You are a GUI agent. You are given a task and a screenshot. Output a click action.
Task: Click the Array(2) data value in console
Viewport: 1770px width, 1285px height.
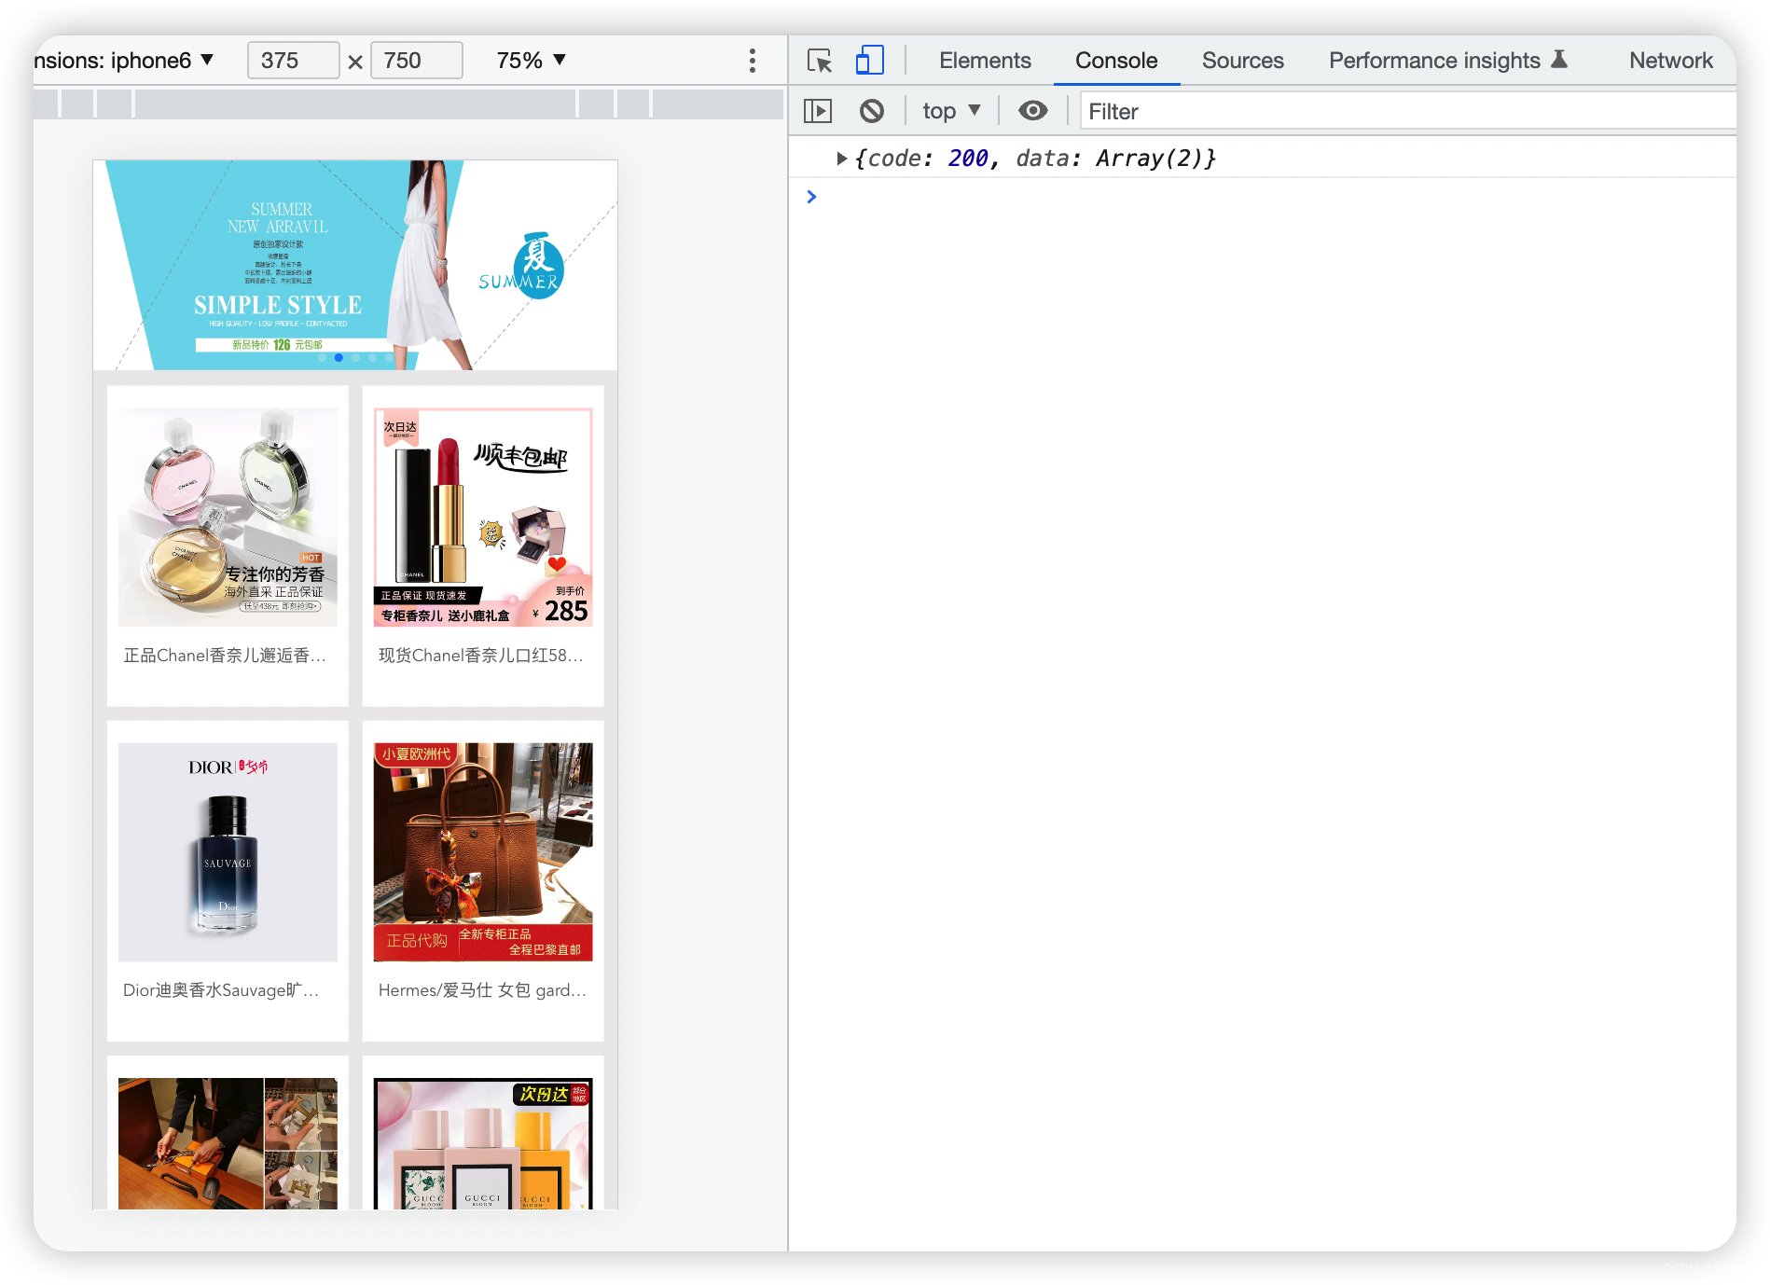tap(1149, 159)
